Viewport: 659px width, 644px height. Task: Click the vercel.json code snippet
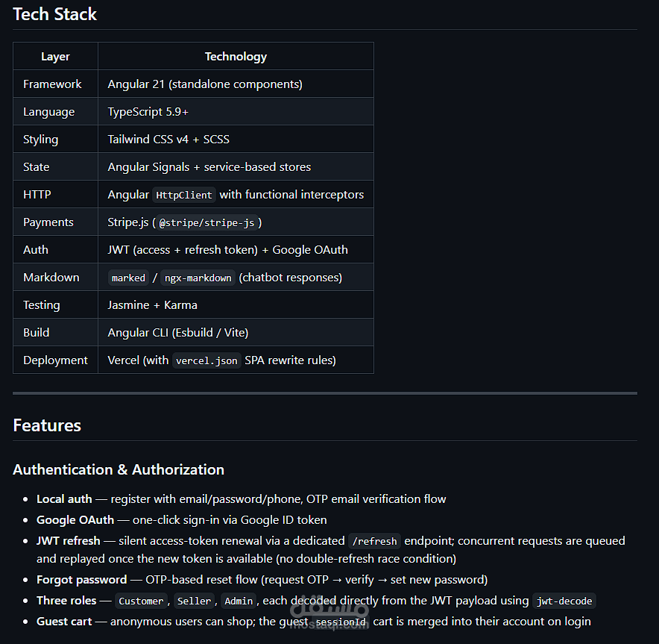click(206, 360)
